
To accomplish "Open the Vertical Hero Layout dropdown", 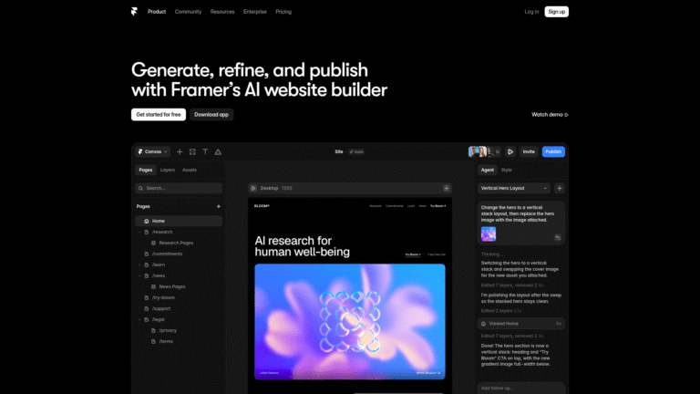I will pyautogui.click(x=514, y=188).
